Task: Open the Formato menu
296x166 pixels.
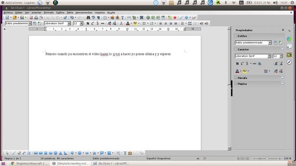Action: pyautogui.click(x=49, y=12)
